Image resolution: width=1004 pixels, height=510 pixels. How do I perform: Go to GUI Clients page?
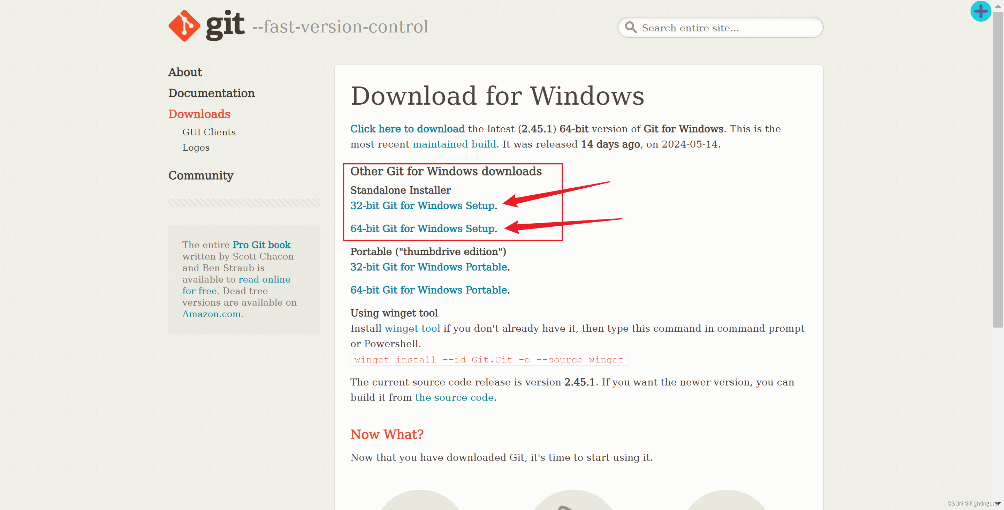point(209,132)
